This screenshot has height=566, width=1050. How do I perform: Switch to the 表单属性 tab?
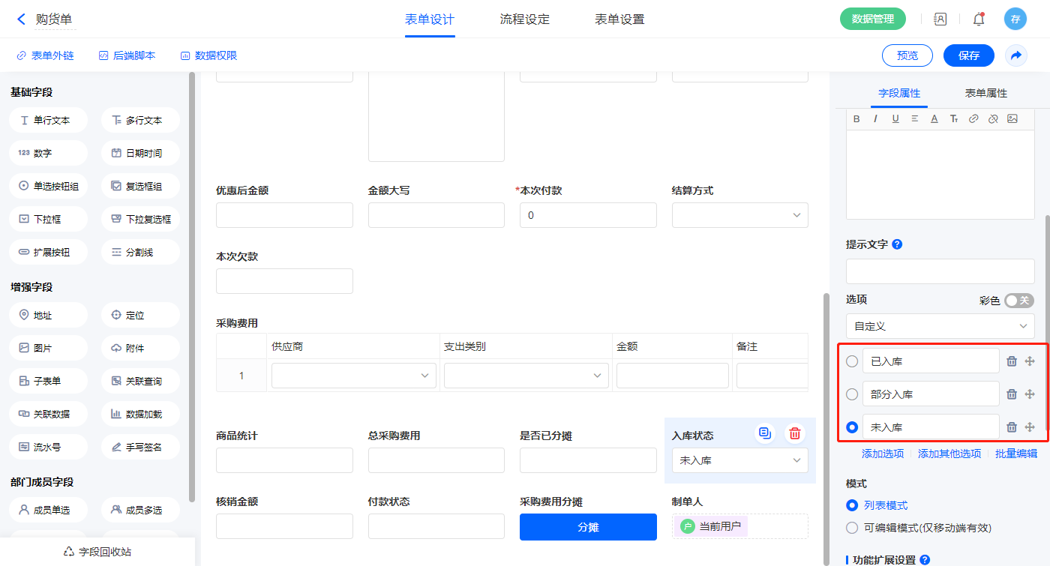(x=985, y=93)
